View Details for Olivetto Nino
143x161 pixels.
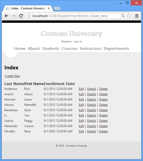point(91,132)
